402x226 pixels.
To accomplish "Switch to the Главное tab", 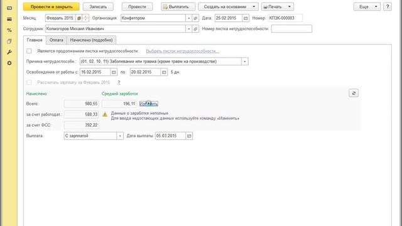I will pos(35,40).
